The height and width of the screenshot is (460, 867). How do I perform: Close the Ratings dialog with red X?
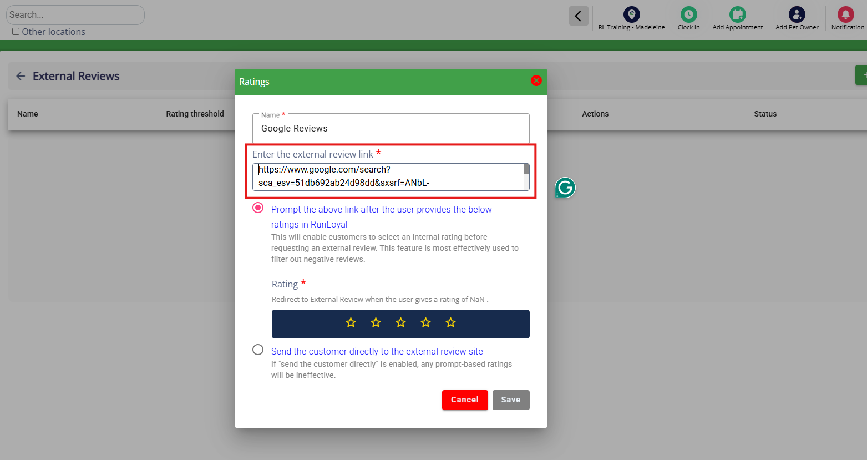point(536,80)
